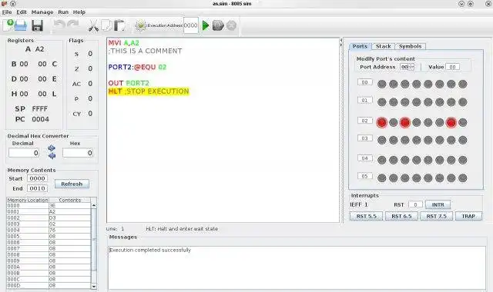The image size is (493, 292).
Task: Click the Contents column header
Action: pyautogui.click(x=70, y=200)
